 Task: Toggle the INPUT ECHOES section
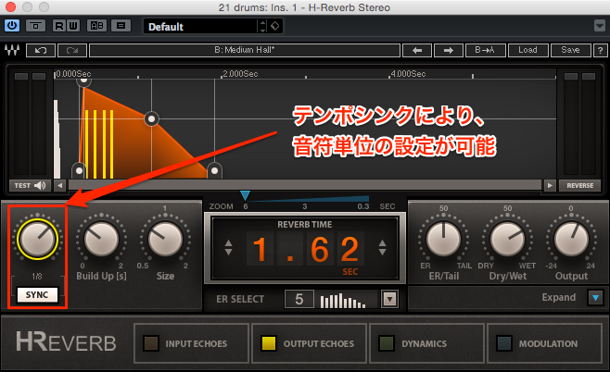[191, 343]
